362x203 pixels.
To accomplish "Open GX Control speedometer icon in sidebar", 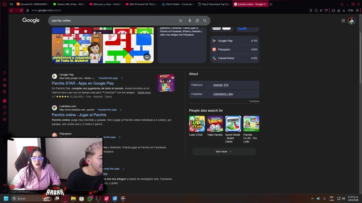I will [x=5, y=73].
